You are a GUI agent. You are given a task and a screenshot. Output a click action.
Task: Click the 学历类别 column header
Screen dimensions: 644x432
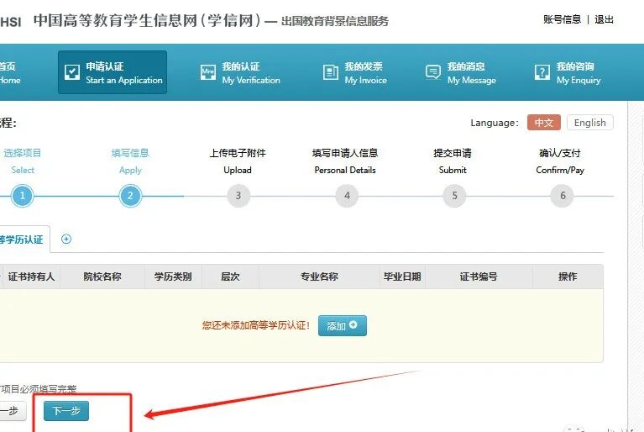tap(173, 277)
